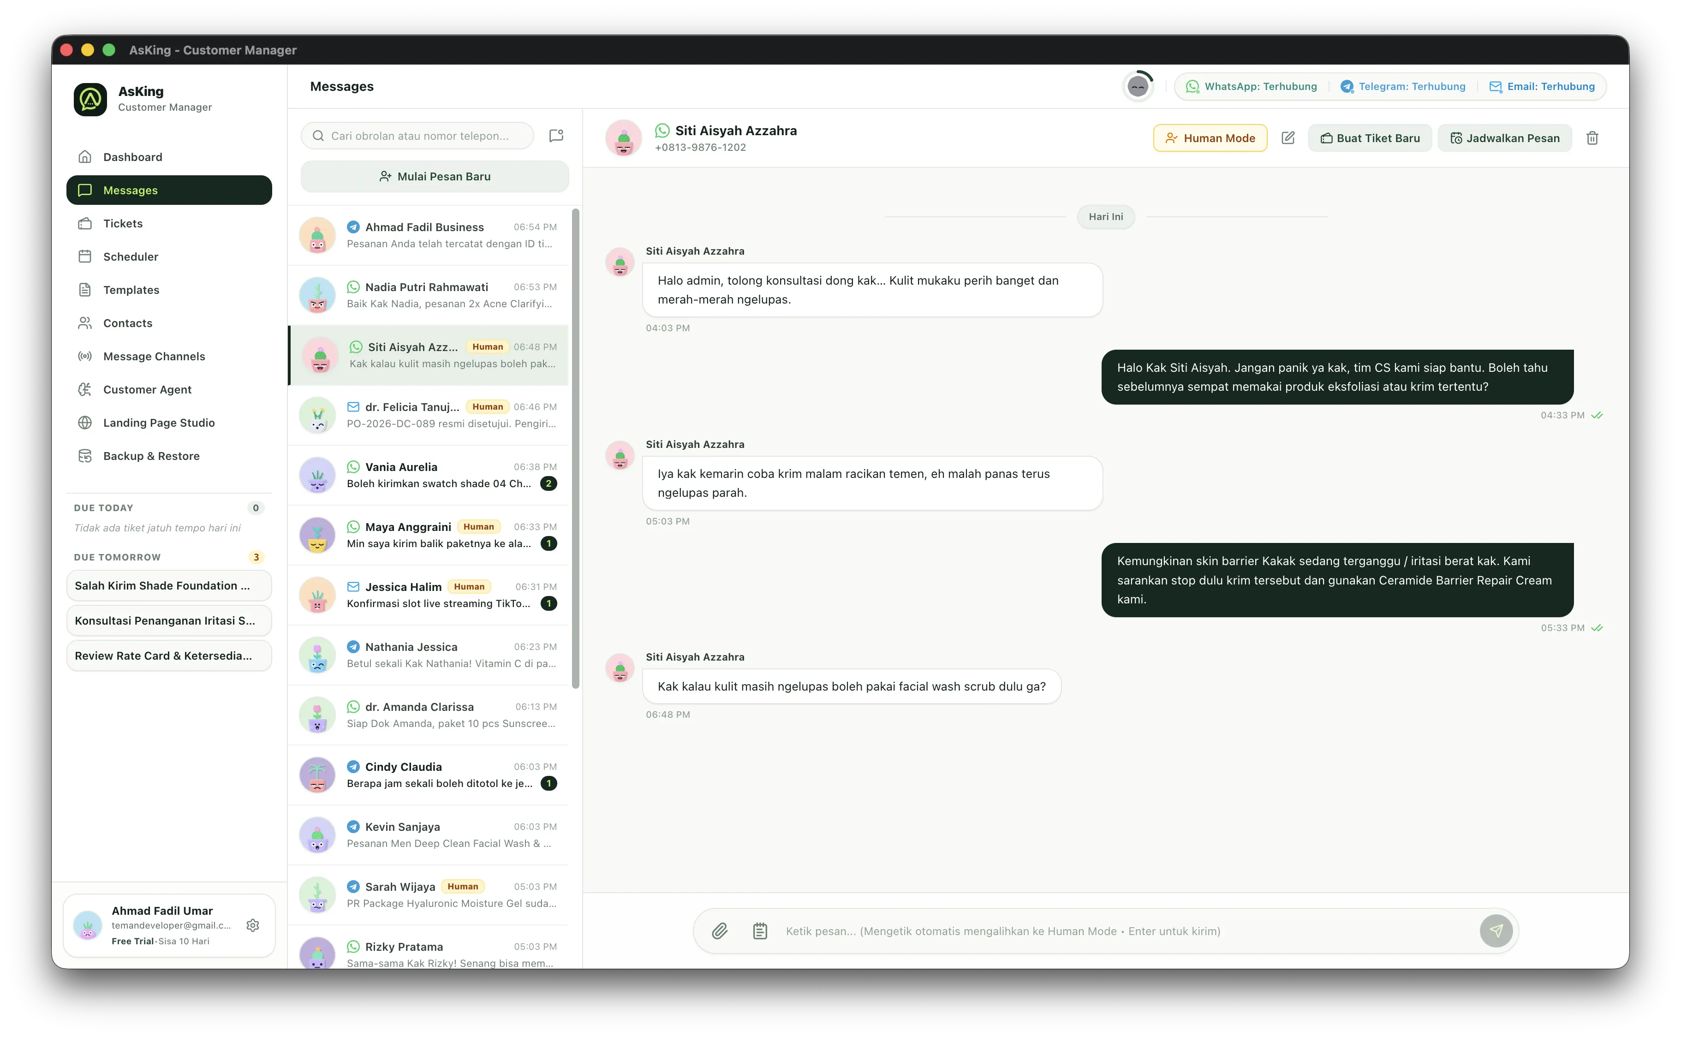Image resolution: width=1681 pixels, height=1037 pixels.
Task: Open the Konsultasi Penanganan Iritasi ticket
Action: click(169, 621)
